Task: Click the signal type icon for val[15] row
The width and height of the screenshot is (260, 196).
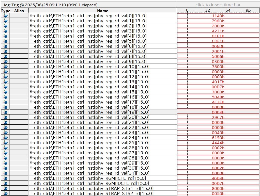Action: (x=5, y=92)
